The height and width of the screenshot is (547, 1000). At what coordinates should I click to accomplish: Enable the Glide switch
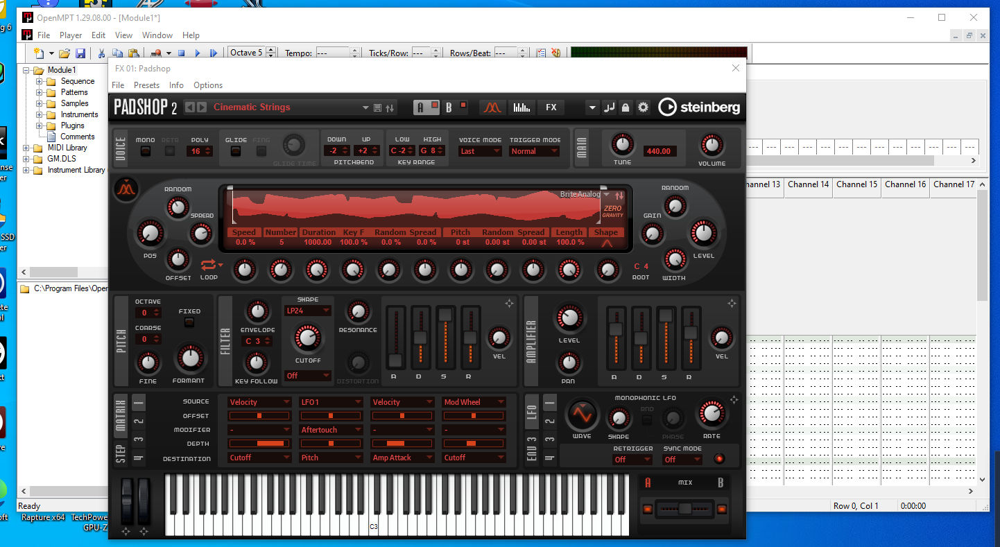coord(236,151)
